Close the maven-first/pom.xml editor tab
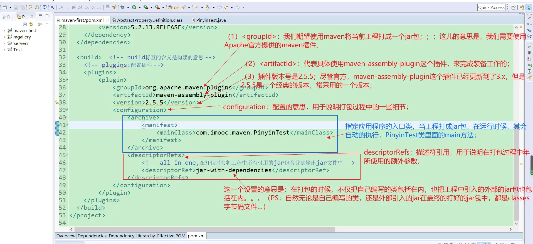 coord(107,20)
